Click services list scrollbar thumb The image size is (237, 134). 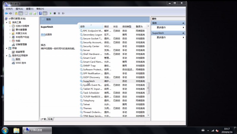click(148, 88)
